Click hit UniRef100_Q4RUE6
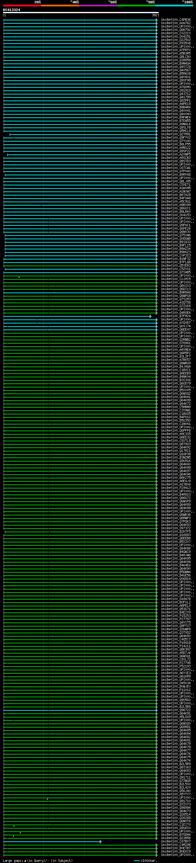 coord(175,313)
